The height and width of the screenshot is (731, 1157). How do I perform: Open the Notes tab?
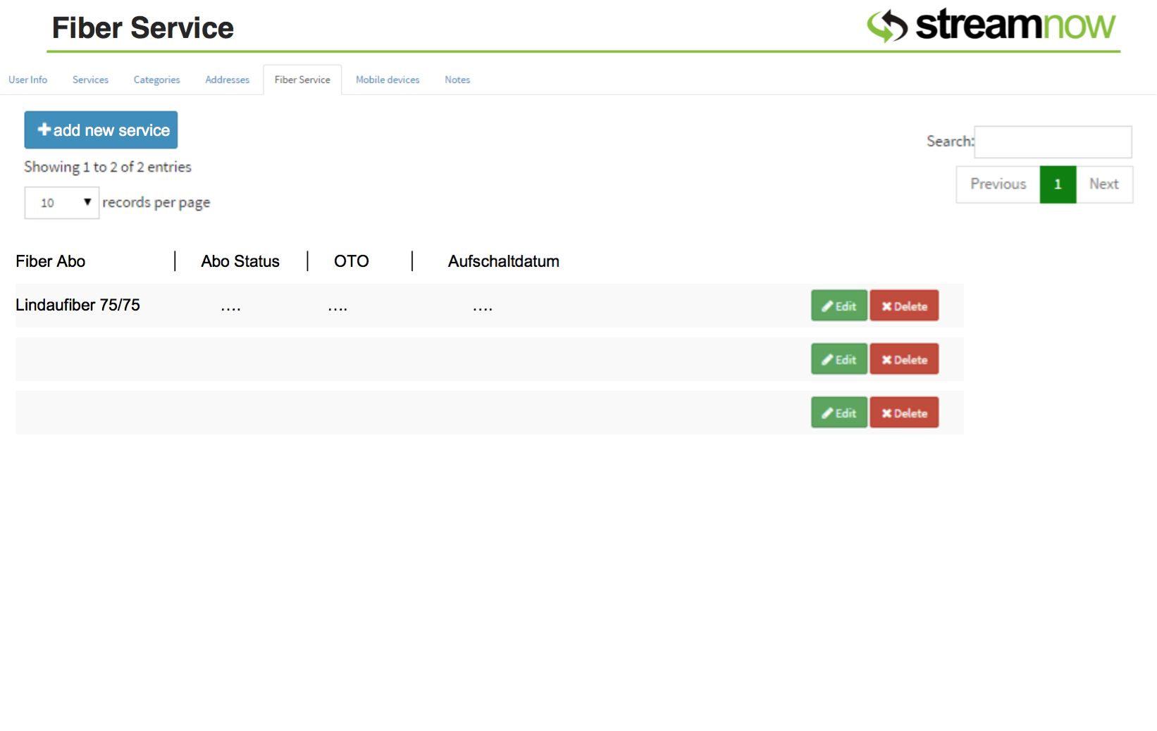(457, 80)
